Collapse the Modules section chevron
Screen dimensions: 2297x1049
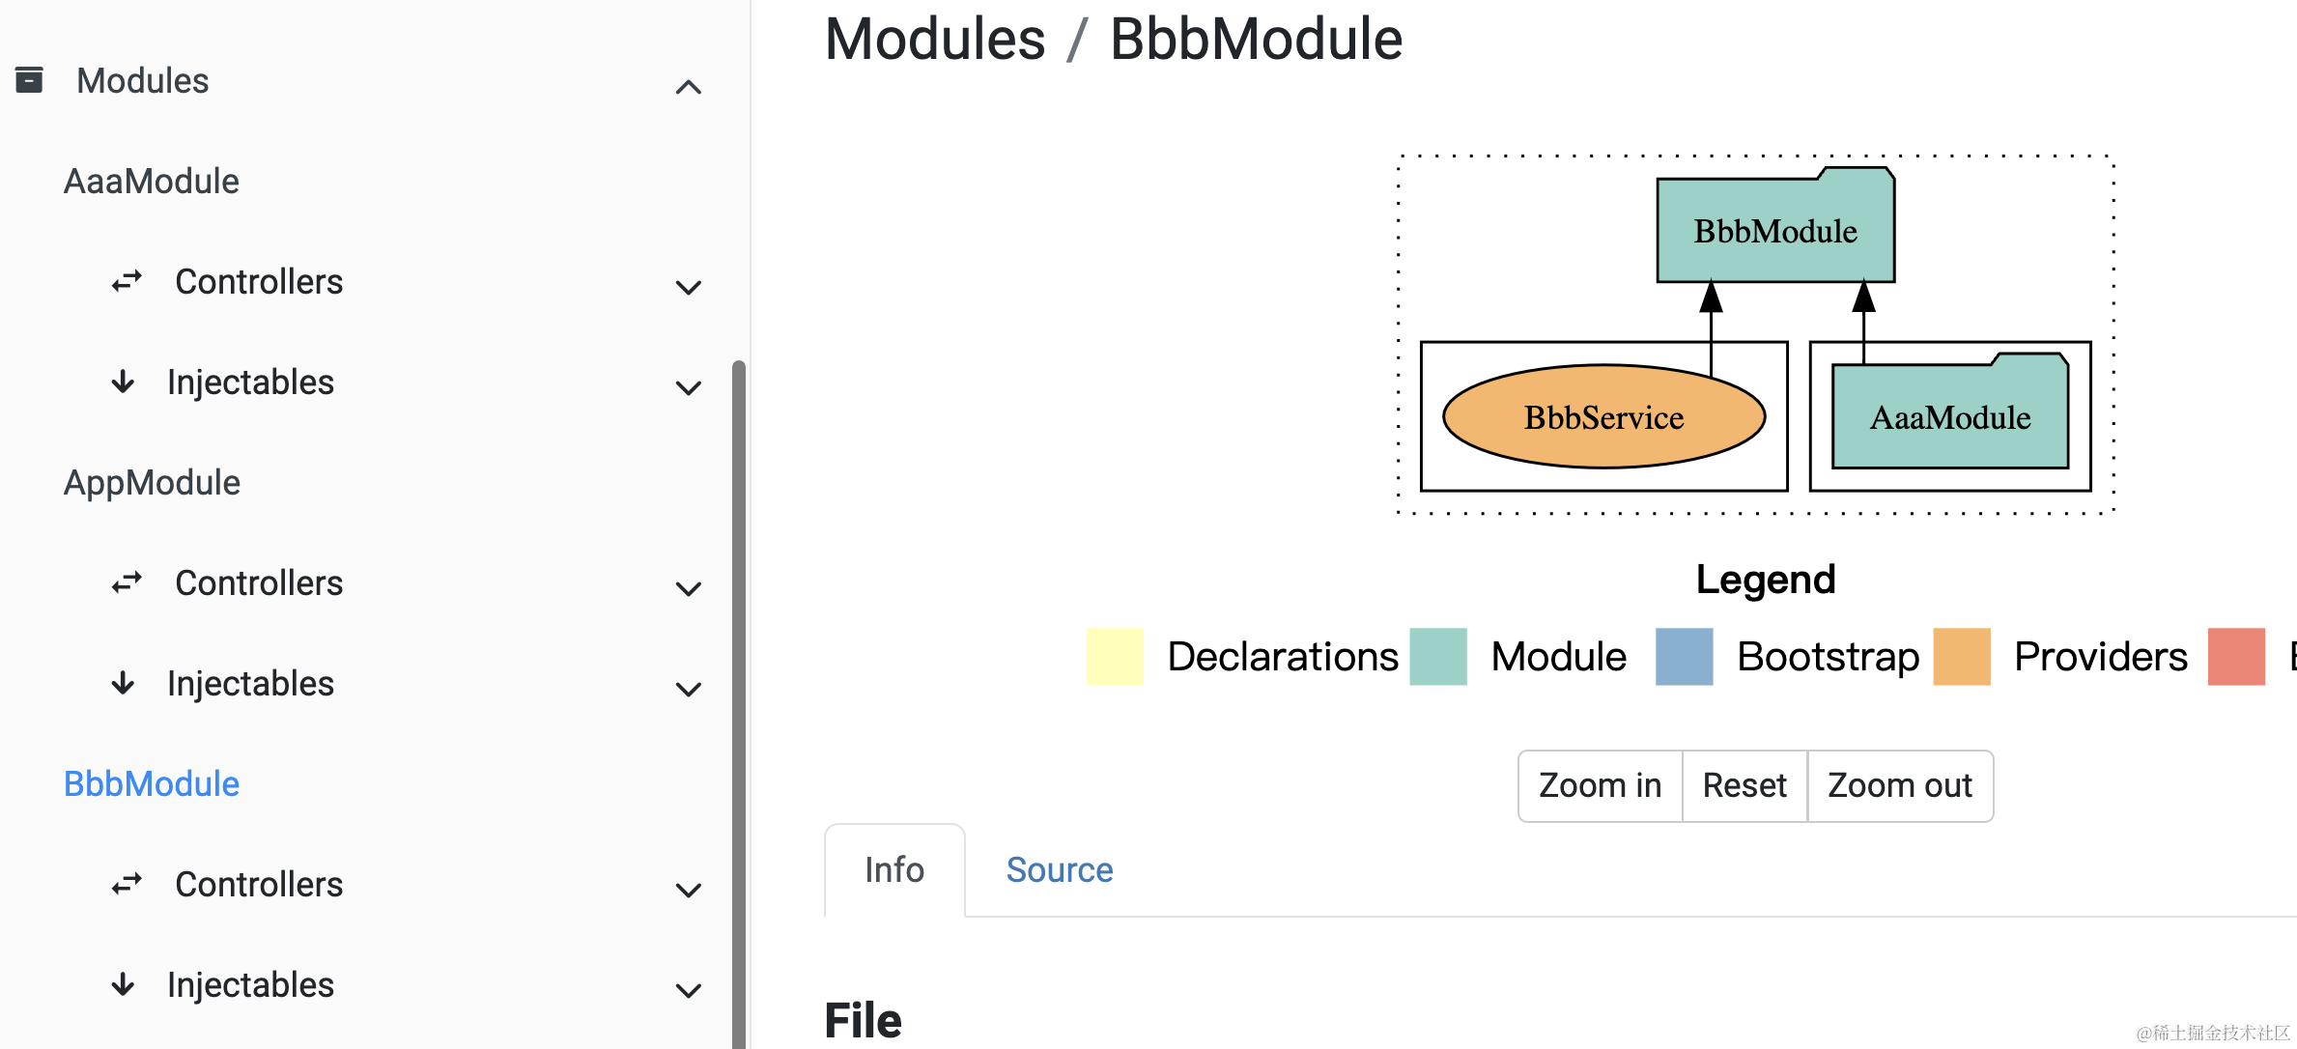click(x=688, y=87)
